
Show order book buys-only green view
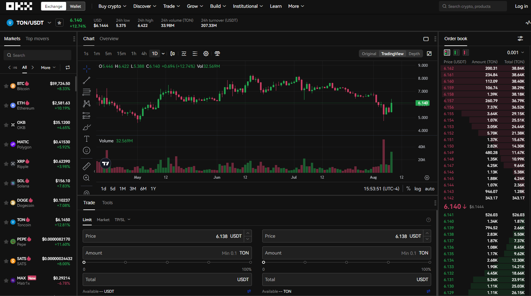[x=456, y=52]
